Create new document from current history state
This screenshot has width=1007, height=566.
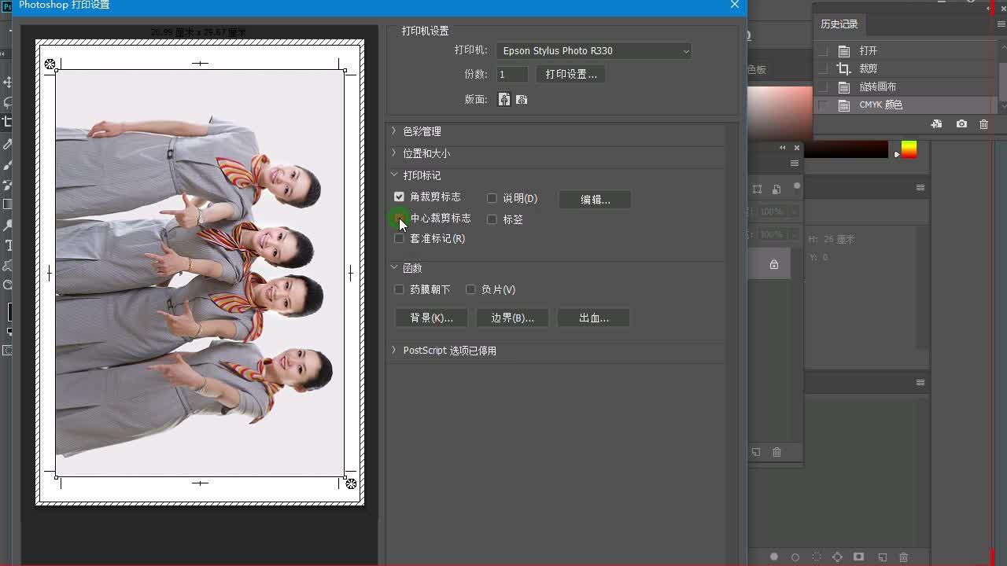point(938,123)
